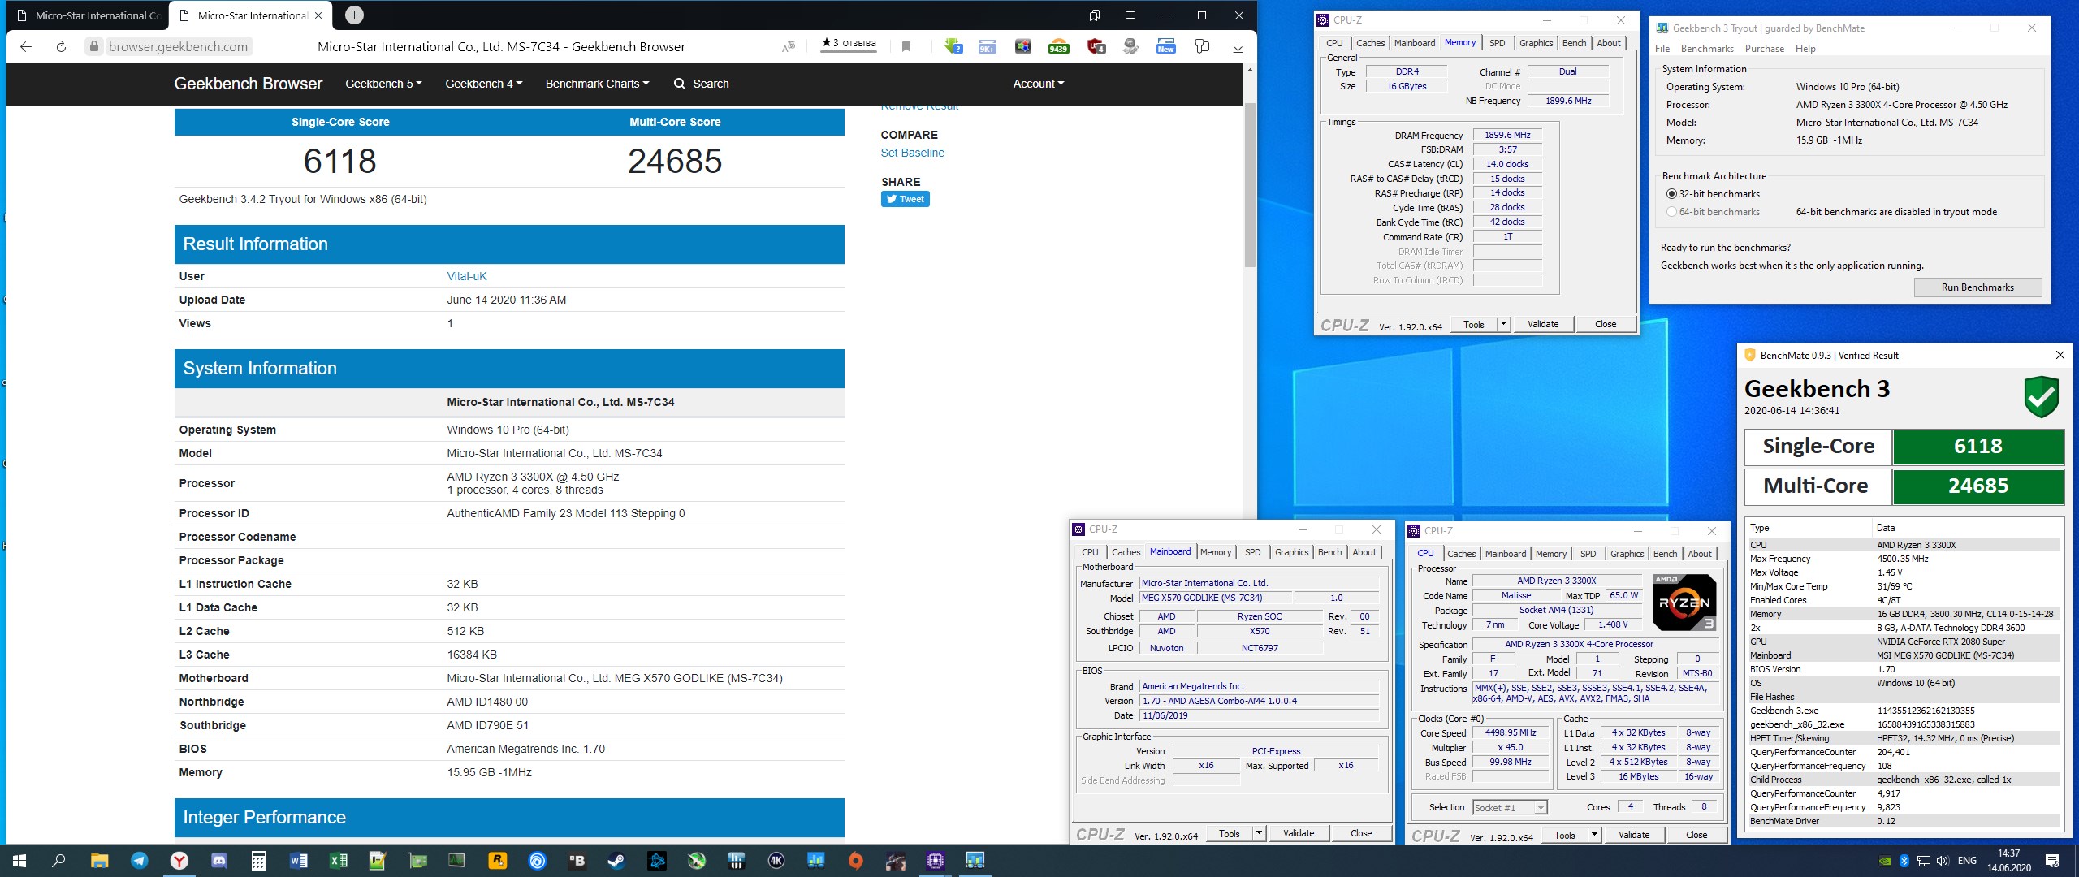Open Tools dropdown arrow in CPU-Z Mainboard window
The image size is (2079, 877).
point(1259,833)
